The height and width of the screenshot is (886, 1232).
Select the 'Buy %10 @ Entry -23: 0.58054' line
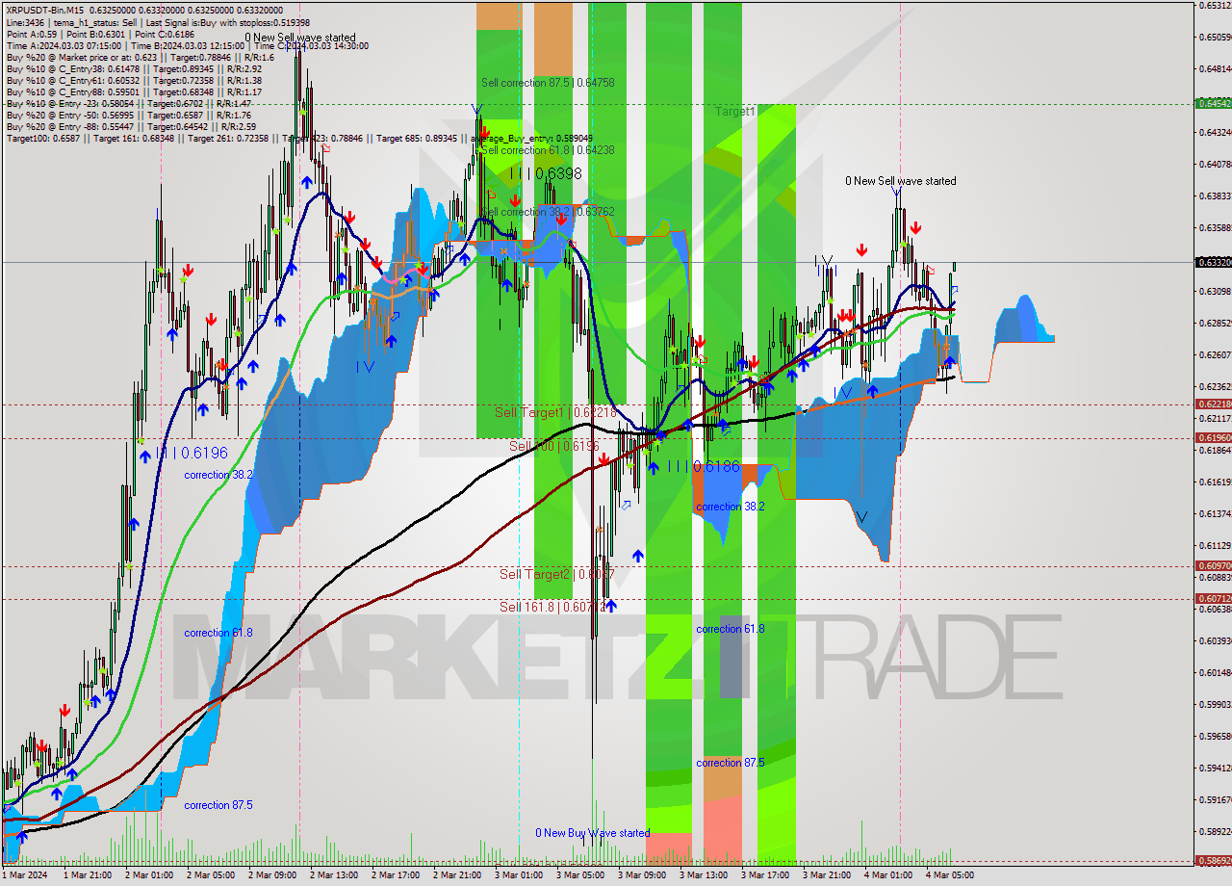(x=129, y=103)
